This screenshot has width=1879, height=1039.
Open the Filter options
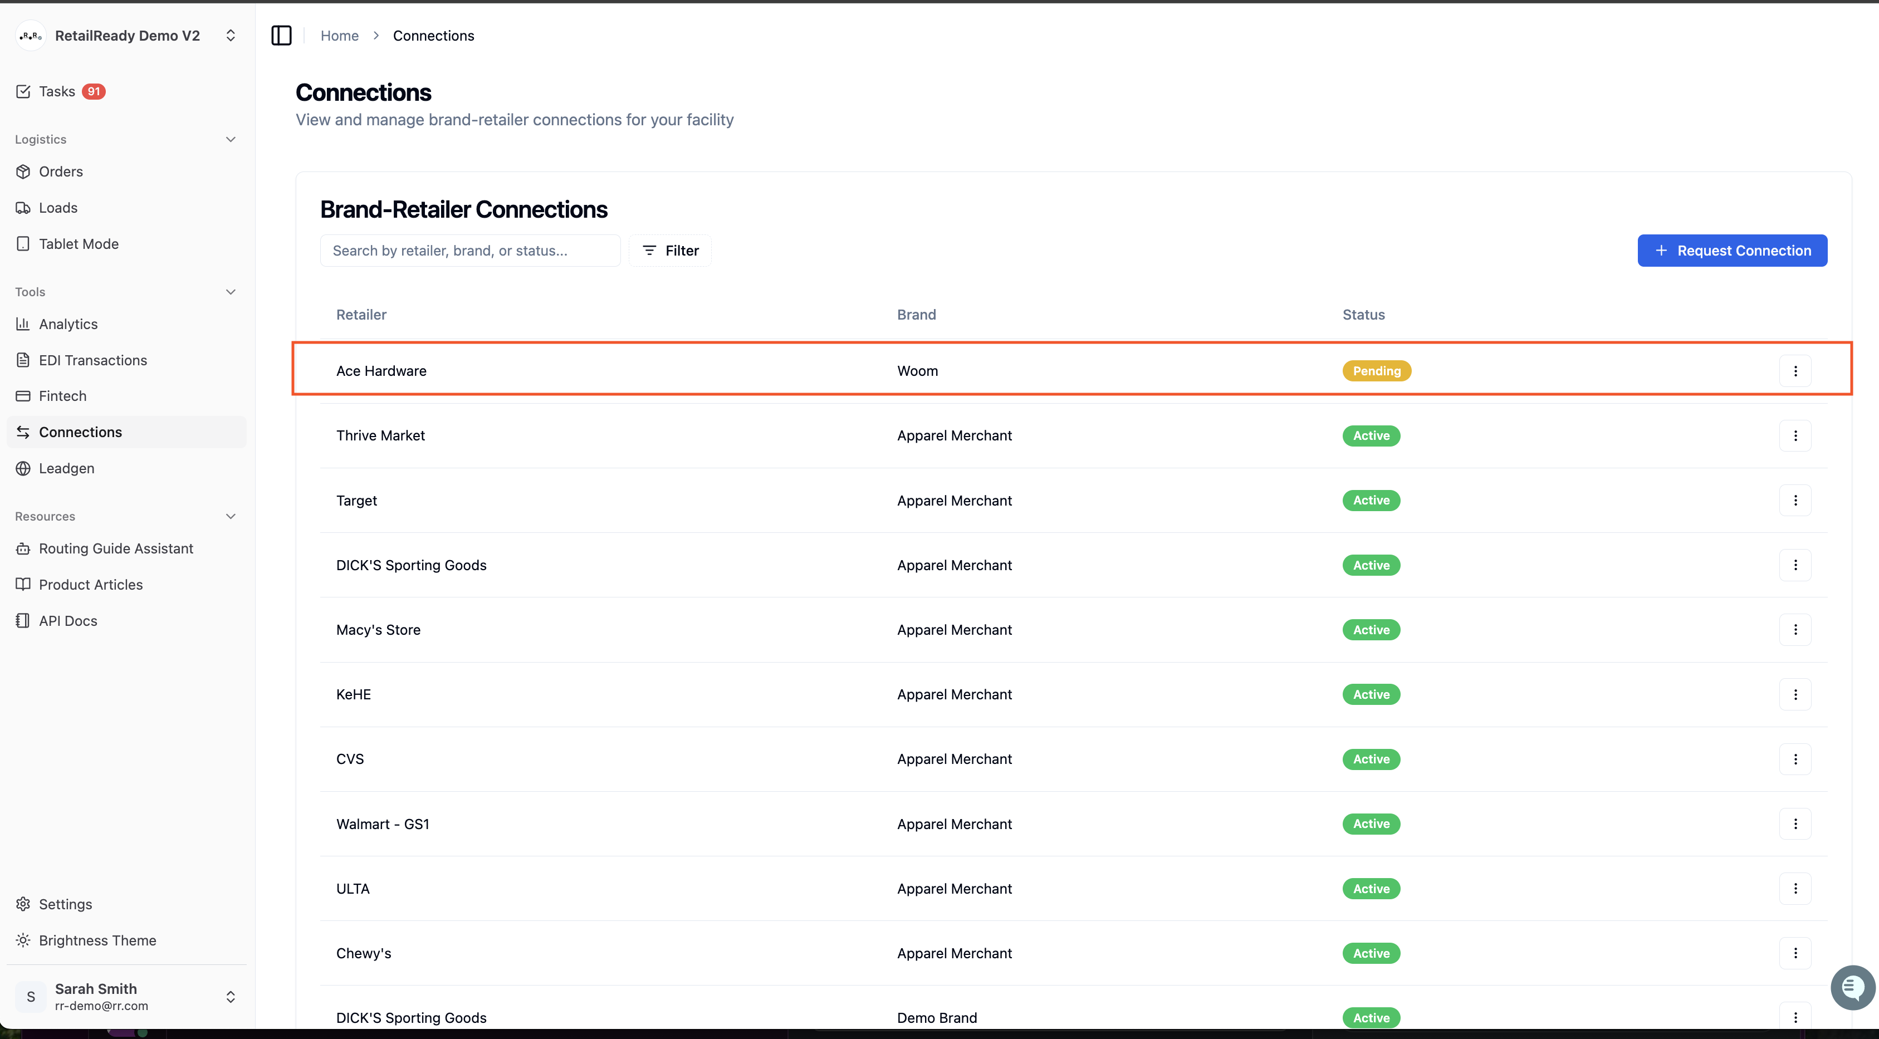[x=671, y=251]
